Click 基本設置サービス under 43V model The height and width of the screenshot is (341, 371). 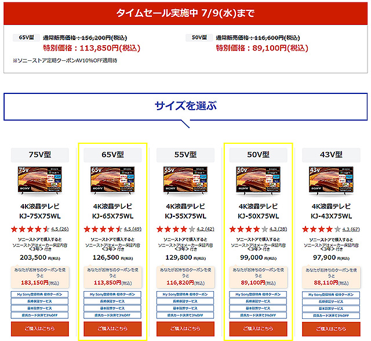[331, 309]
